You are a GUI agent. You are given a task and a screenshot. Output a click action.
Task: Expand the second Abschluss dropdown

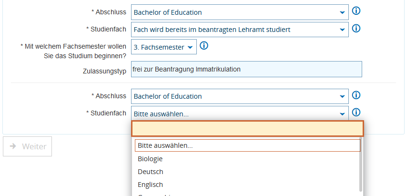239,96
